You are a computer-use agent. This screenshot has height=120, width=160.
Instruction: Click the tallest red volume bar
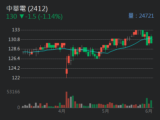pos(66,100)
